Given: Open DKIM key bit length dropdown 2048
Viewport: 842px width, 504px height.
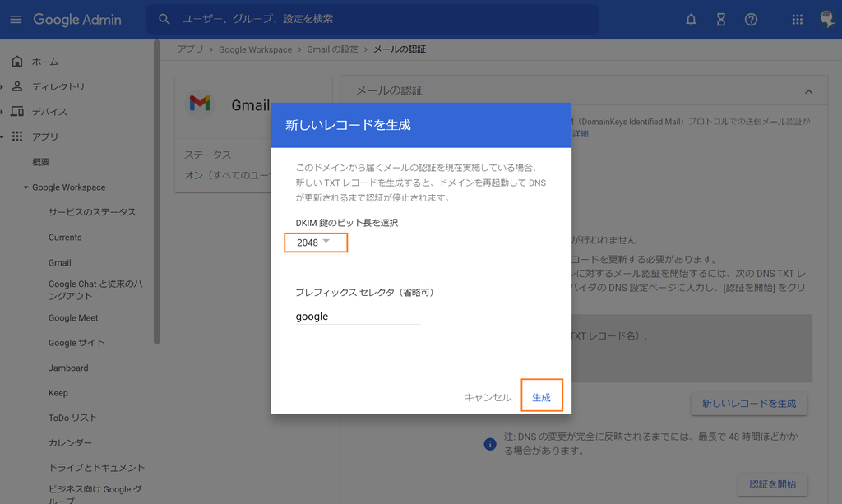Looking at the screenshot, I should pos(316,243).
